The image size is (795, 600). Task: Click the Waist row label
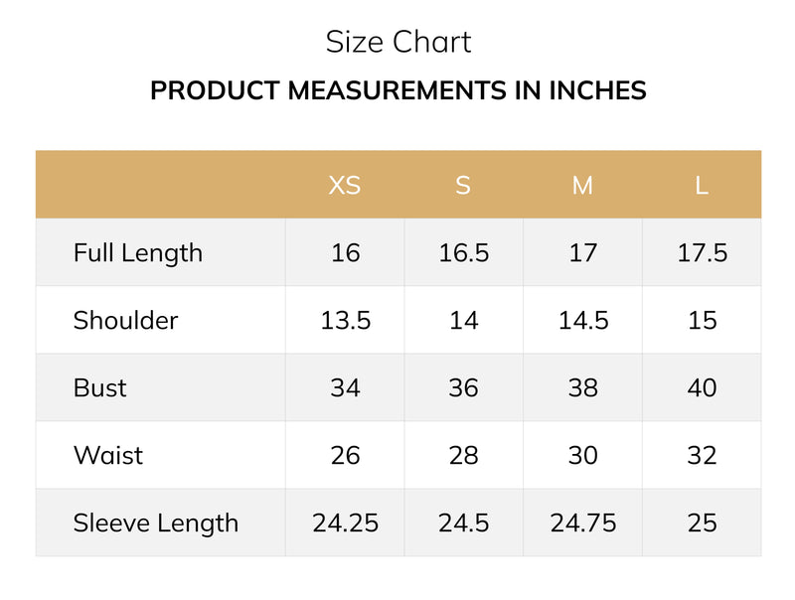point(108,455)
